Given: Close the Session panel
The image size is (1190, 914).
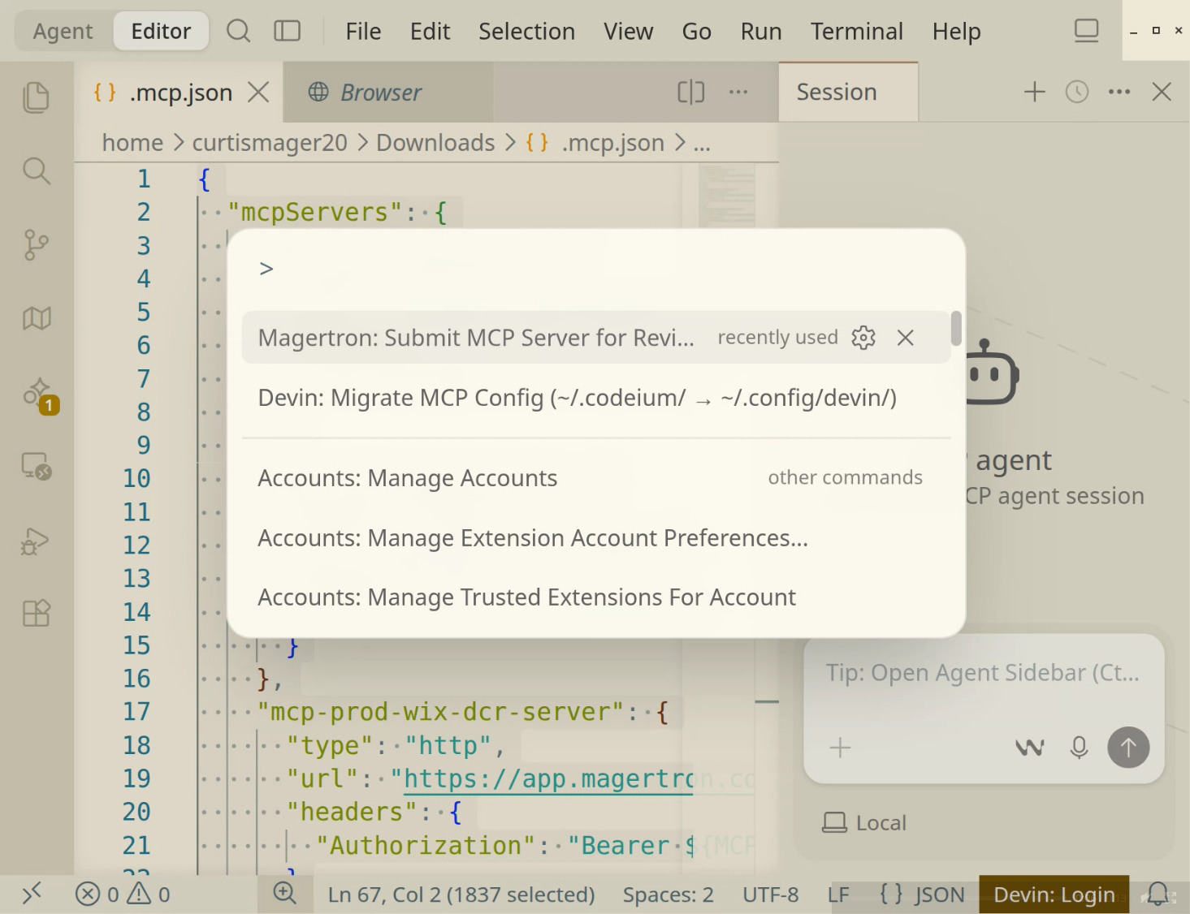Looking at the screenshot, I should tap(1162, 92).
